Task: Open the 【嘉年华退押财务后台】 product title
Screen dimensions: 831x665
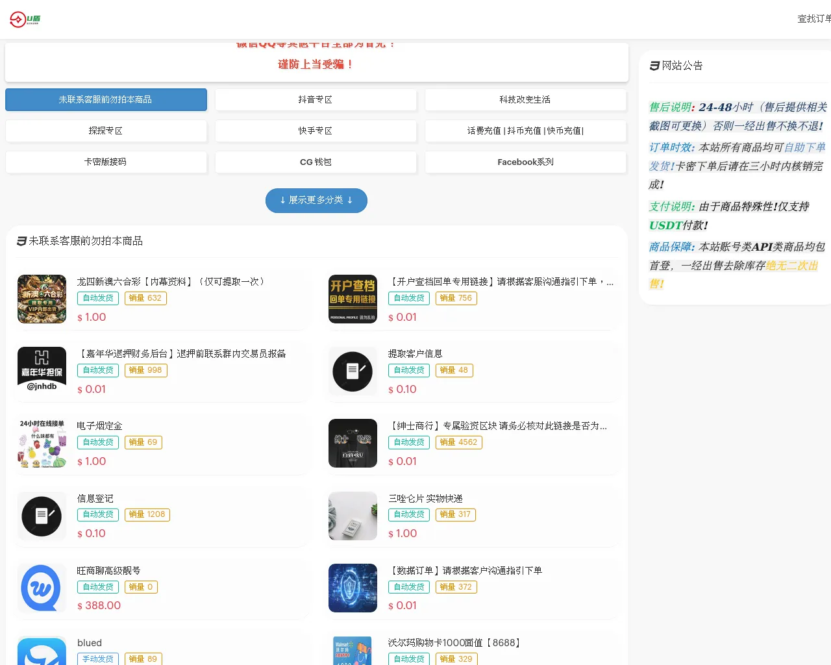Action: pos(181,353)
